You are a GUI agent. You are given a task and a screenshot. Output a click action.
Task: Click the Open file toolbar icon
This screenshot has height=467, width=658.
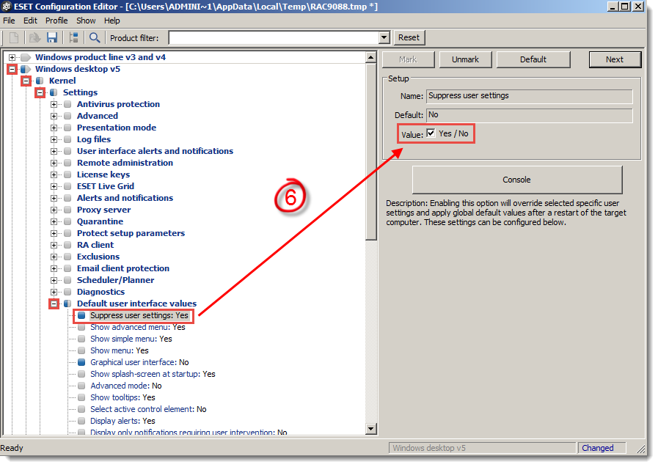34,37
